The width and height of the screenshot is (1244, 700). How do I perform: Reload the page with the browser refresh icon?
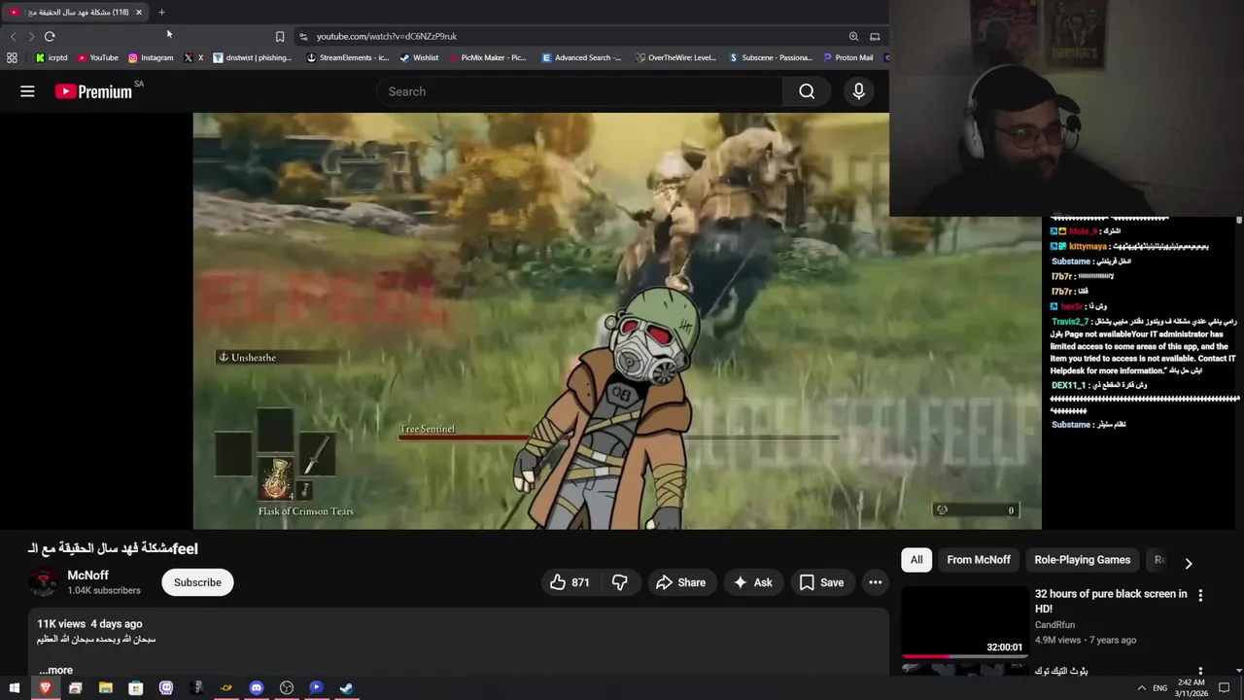point(50,36)
